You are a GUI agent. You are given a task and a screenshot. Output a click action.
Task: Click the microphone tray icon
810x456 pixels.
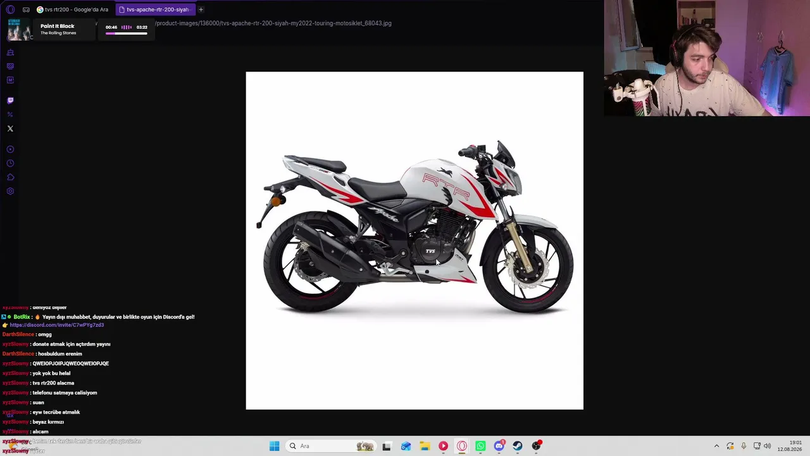[744, 446]
